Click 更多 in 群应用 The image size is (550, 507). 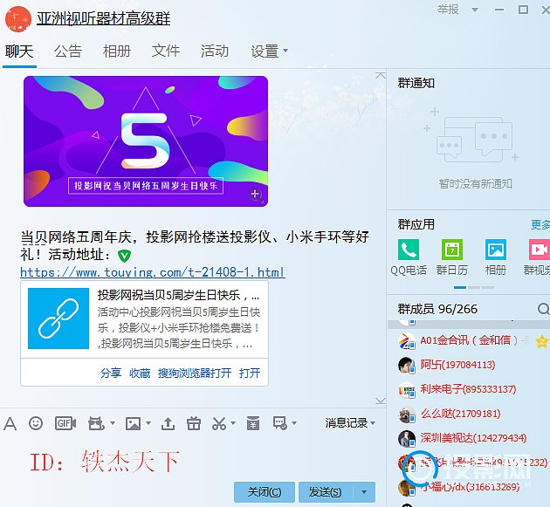(540, 224)
